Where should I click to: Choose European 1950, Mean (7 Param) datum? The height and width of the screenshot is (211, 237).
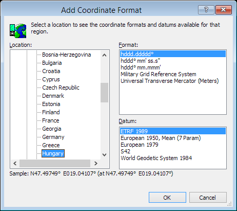173,138
